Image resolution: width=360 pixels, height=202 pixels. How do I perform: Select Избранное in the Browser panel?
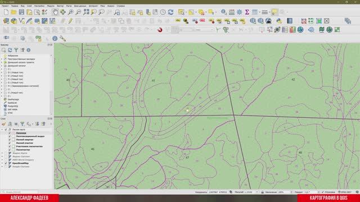click(x=13, y=56)
